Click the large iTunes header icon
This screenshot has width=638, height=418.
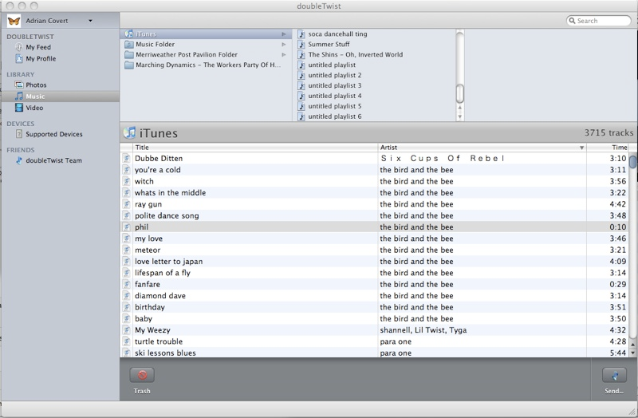coord(130,132)
